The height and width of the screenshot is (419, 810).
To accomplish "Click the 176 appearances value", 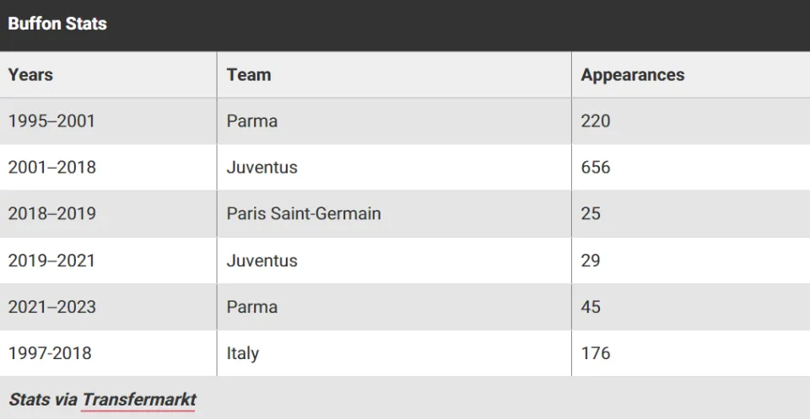I will click(596, 353).
